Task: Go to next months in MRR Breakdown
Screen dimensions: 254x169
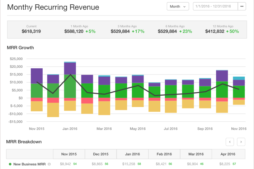Action: pos(241,142)
